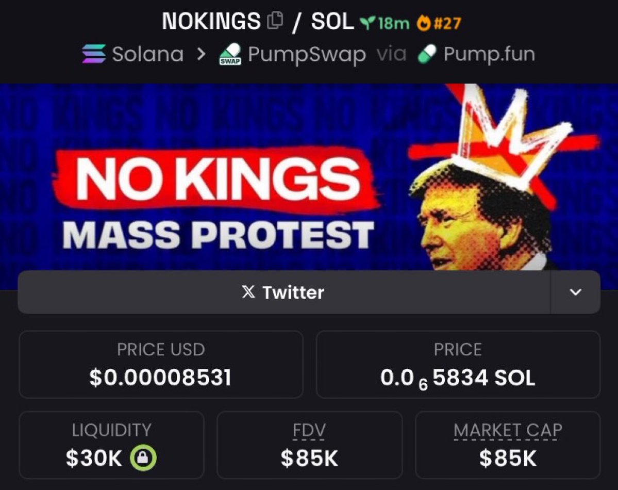Click the X logo beside Twitter
The width and height of the screenshot is (618, 490).
[x=248, y=292]
